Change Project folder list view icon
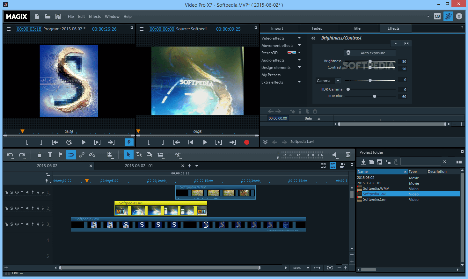 click(459, 162)
